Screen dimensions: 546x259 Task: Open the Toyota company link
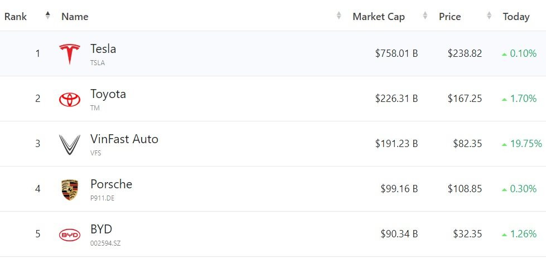pos(108,94)
